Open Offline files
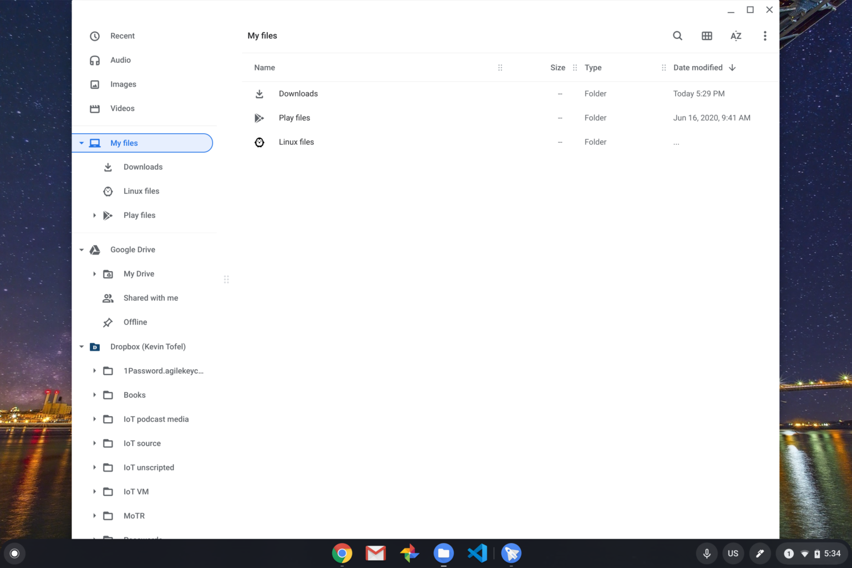 (x=135, y=322)
